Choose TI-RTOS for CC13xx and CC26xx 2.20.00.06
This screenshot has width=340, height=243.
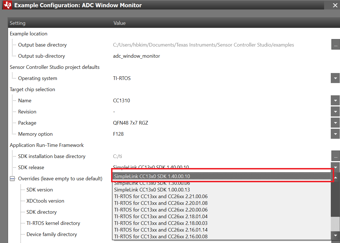pos(222,210)
